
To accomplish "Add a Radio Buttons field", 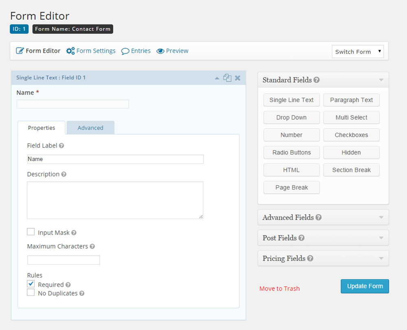I will point(291,153).
